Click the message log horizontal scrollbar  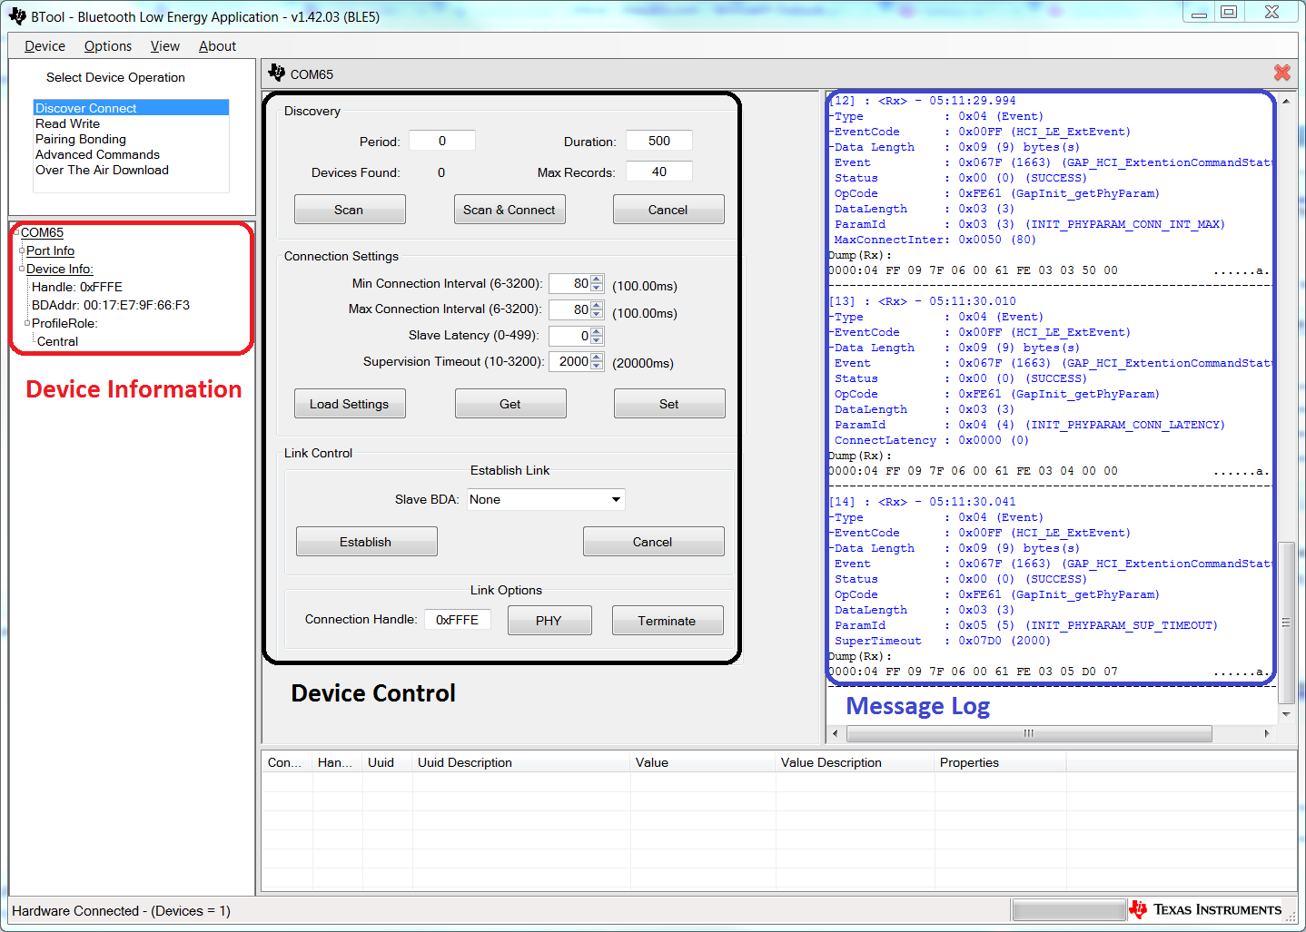1028,733
